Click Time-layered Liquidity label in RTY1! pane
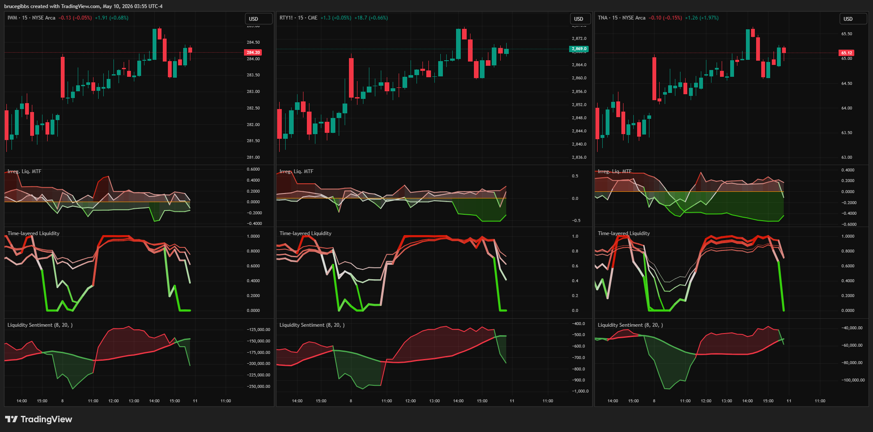This screenshot has width=873, height=432. point(305,233)
